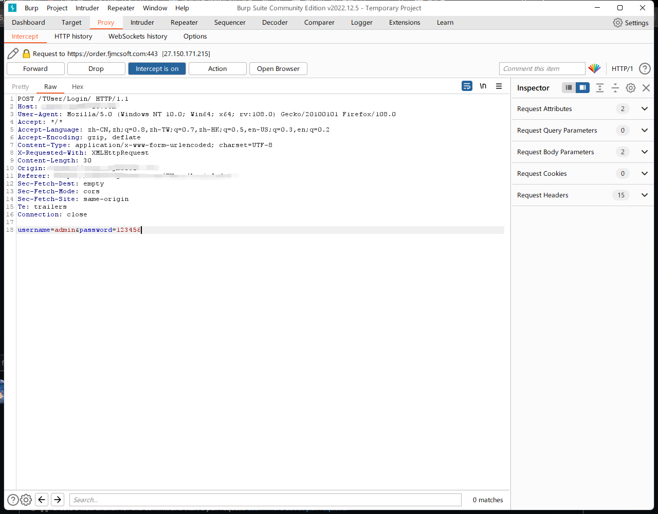Expand Request Headers section
The height and width of the screenshot is (514, 658).
645,195
